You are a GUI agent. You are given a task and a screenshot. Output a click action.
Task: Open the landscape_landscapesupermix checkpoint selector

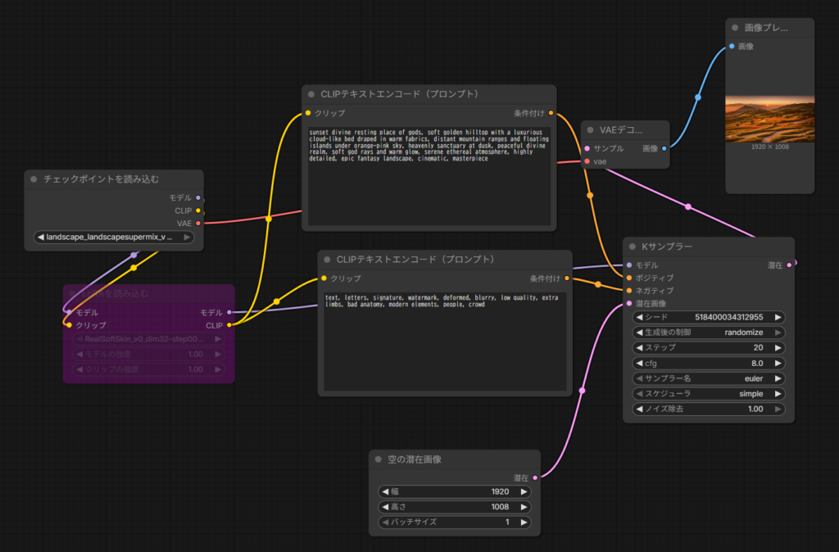(x=114, y=237)
